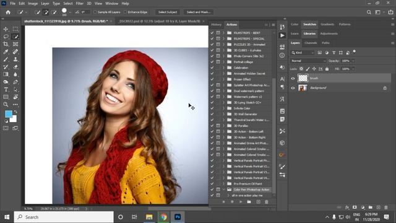Hide the Background layer
The height and width of the screenshot is (223, 396).
(x=293, y=88)
